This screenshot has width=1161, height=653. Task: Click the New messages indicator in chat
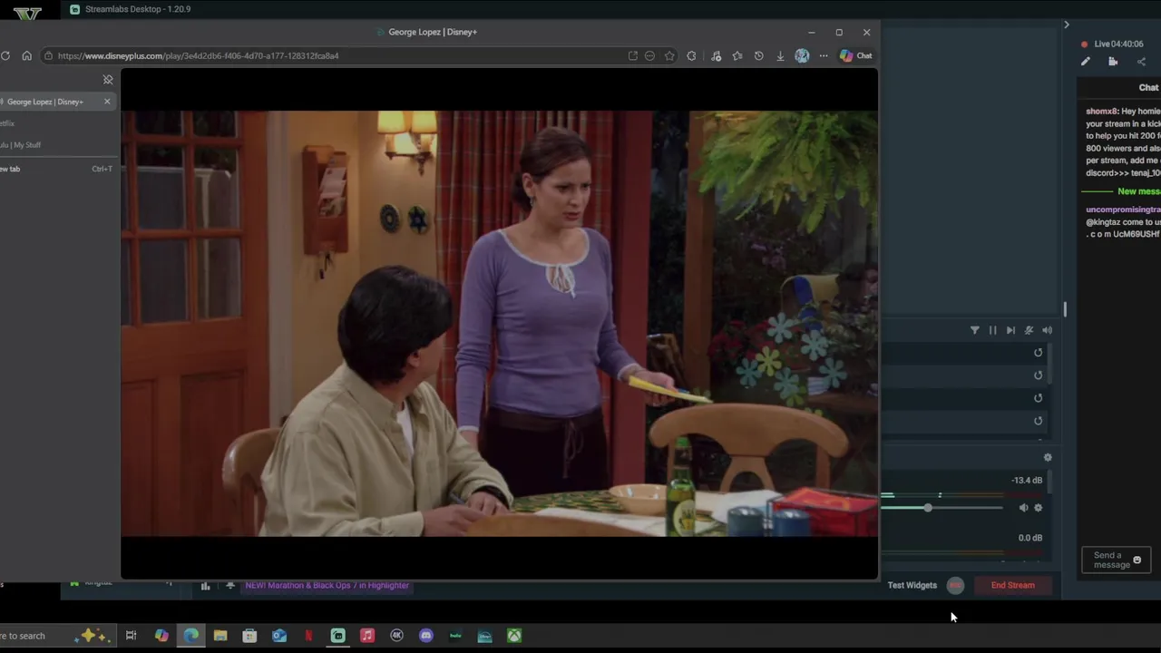[x=1138, y=191]
